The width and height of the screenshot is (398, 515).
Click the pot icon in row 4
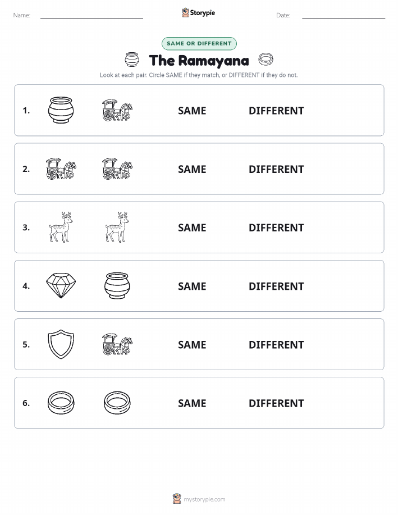click(x=117, y=285)
